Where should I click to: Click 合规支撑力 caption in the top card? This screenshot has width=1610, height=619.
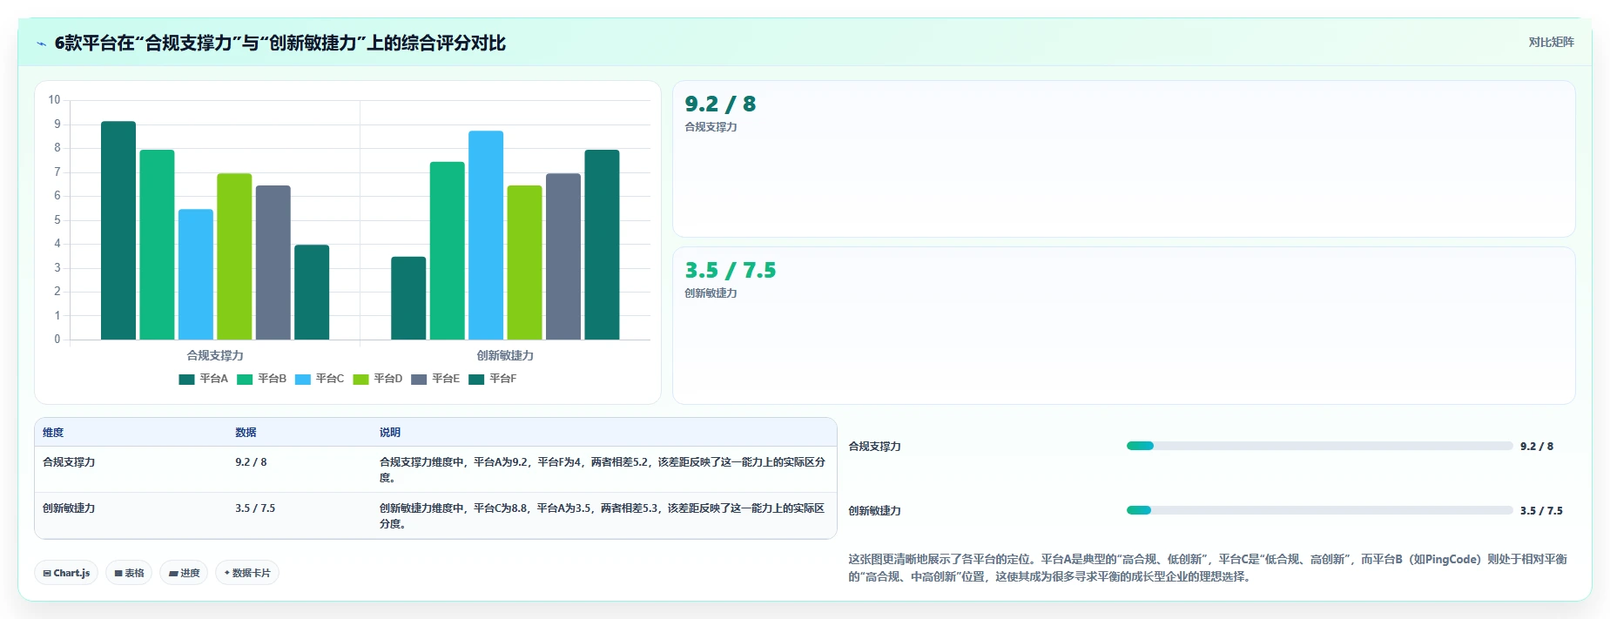[711, 127]
